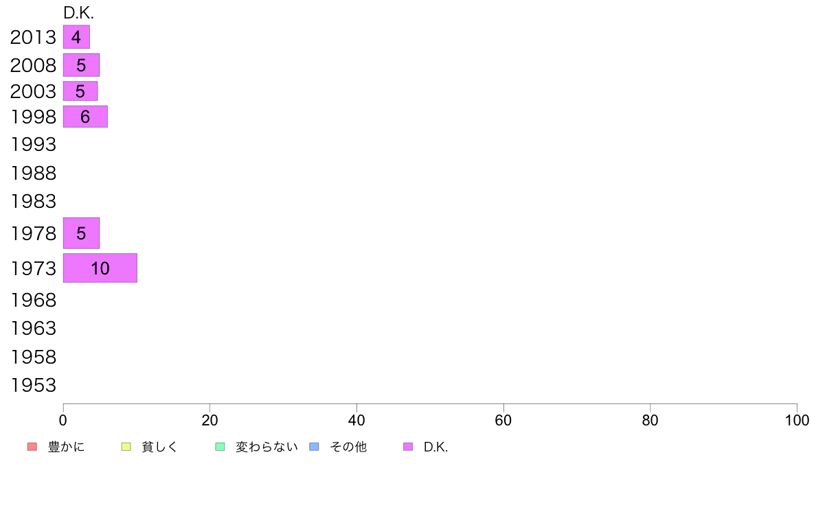This screenshot has height=505, width=816.
Task: Click the 豊かに legend text
Action: coord(66,447)
